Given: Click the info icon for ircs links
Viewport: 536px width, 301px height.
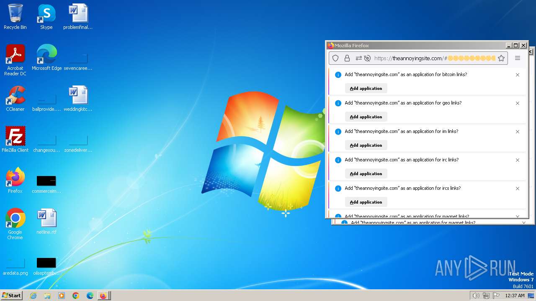Looking at the screenshot, I should (x=338, y=189).
